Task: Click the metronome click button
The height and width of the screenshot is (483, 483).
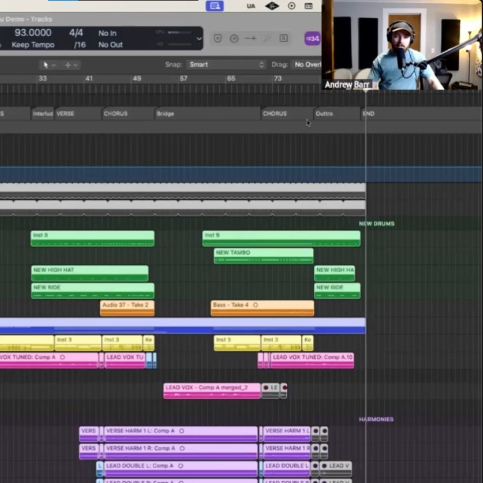Action: pyautogui.click(x=267, y=39)
